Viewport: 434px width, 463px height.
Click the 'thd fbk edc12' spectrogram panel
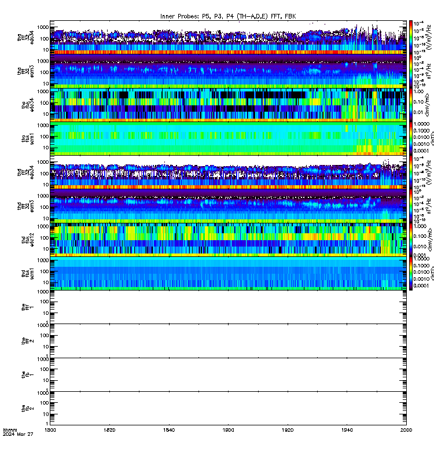pyautogui.click(x=228, y=240)
